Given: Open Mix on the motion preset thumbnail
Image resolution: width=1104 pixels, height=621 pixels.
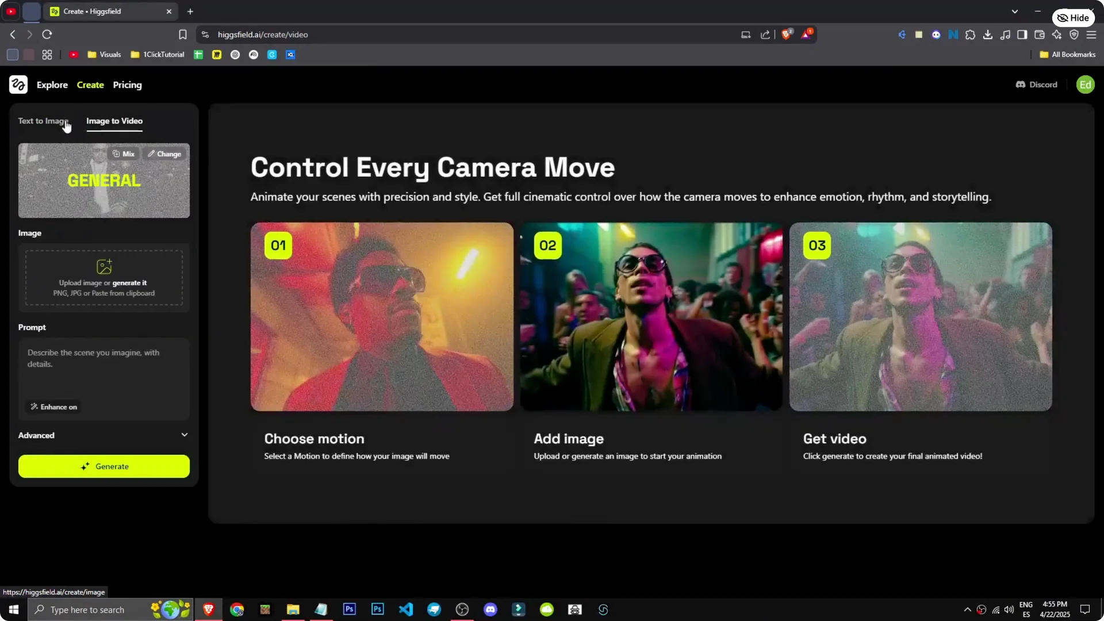Looking at the screenshot, I should (x=123, y=154).
